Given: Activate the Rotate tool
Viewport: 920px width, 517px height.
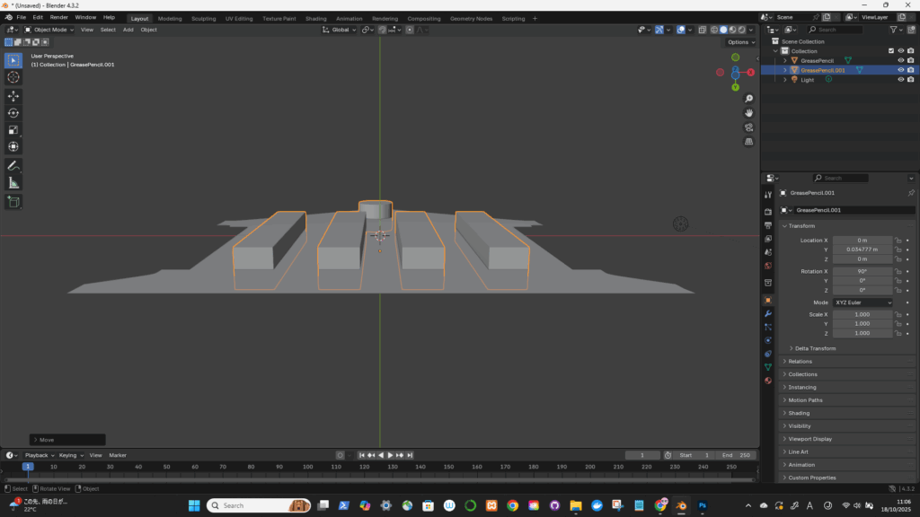Looking at the screenshot, I should coord(13,112).
